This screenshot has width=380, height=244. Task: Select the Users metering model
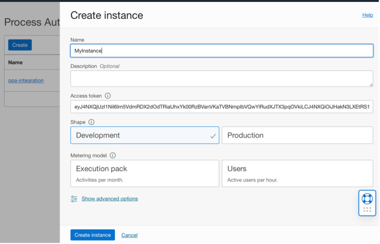(x=297, y=173)
